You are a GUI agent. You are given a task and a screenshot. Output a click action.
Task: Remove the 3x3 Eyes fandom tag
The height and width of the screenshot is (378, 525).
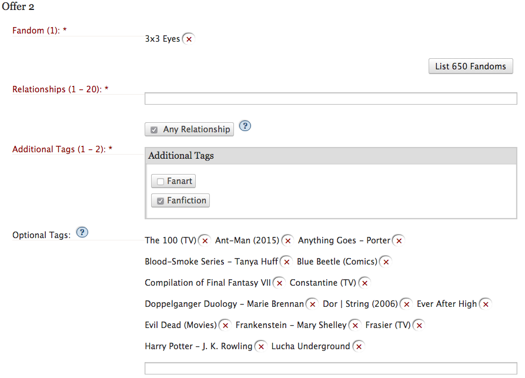point(189,39)
